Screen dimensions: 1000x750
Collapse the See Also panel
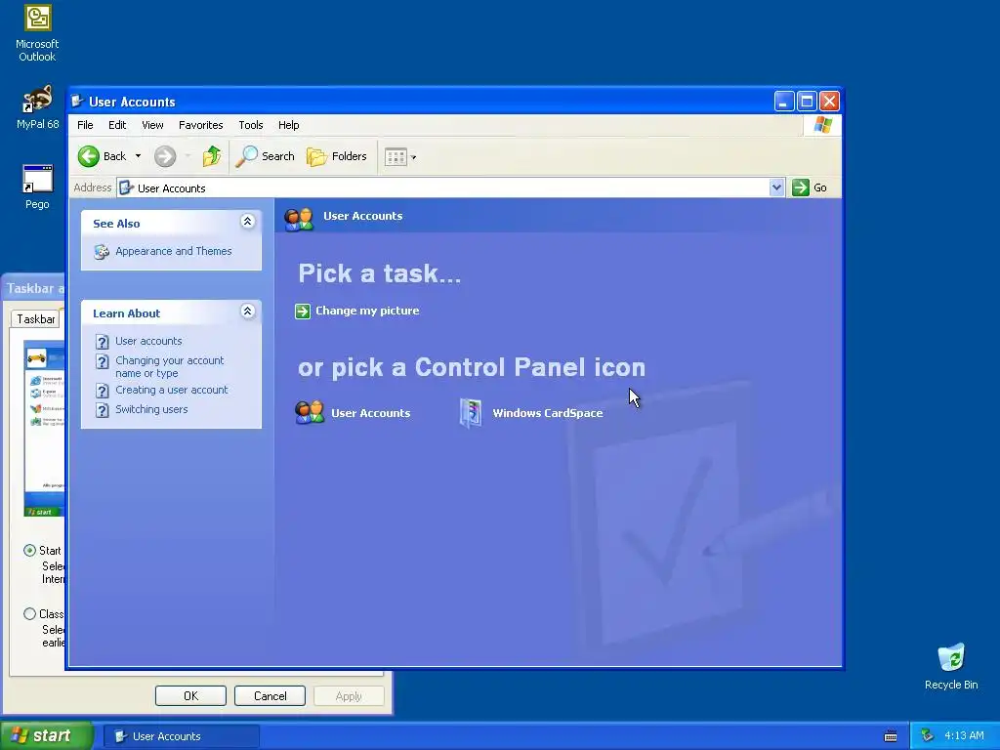coord(247,222)
